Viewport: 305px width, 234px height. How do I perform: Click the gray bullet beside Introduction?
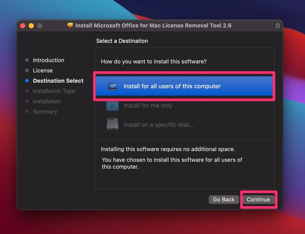coord(27,60)
